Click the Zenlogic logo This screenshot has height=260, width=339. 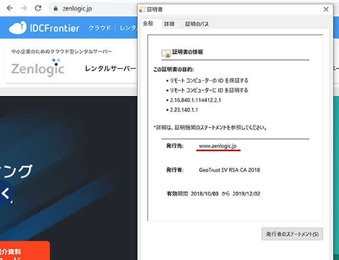38,68
